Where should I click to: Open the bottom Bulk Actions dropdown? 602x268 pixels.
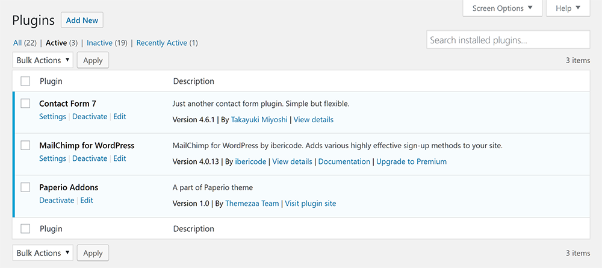point(43,253)
